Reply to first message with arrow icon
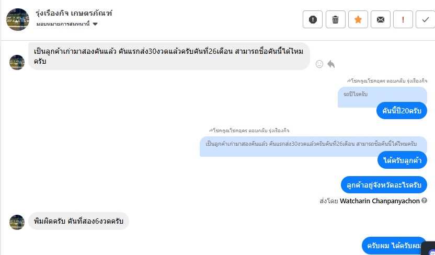435x255 pixels. [331, 64]
